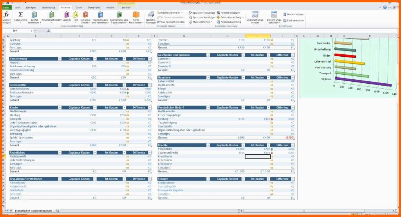Switch to the Ansicht ribbon tab
The image size is (401, 217).
point(110,8)
